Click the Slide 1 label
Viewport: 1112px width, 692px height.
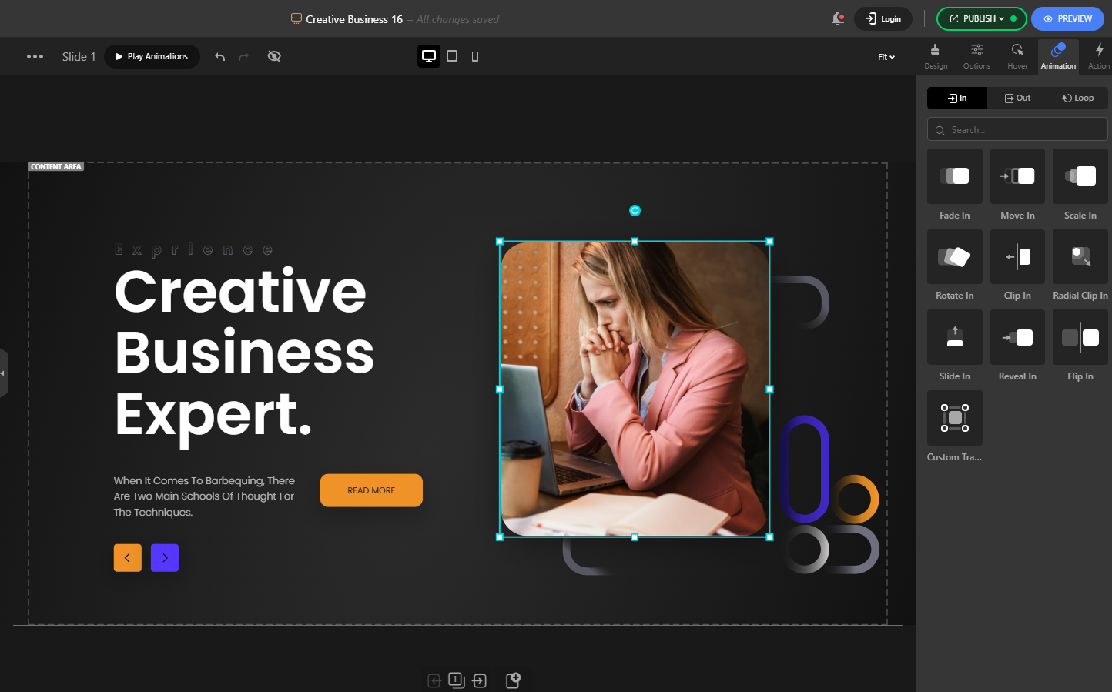[79, 56]
